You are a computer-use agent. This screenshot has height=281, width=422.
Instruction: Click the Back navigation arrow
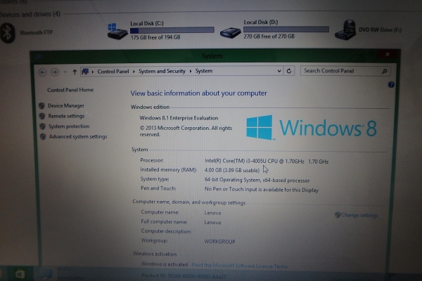coord(42,72)
